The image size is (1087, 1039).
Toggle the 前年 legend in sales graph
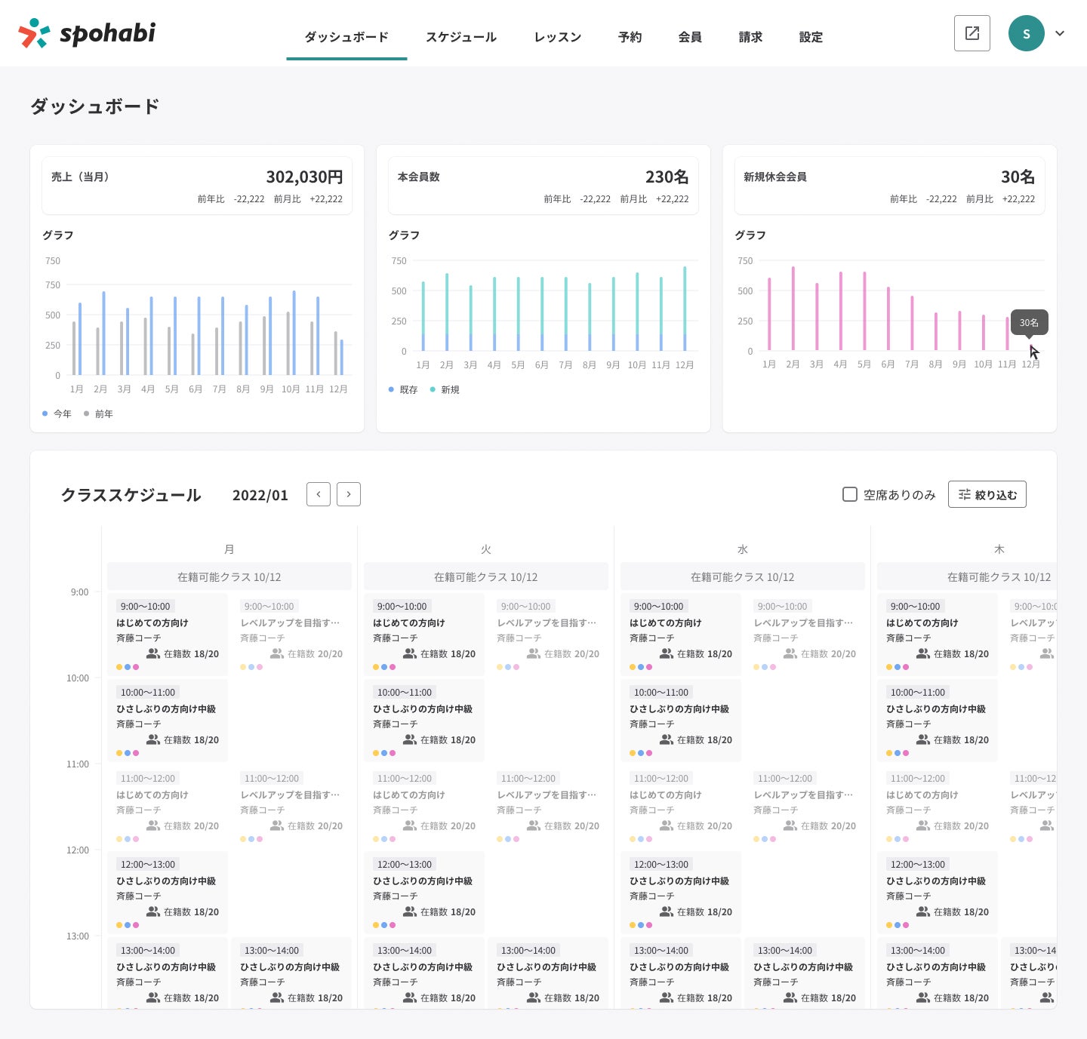[99, 413]
